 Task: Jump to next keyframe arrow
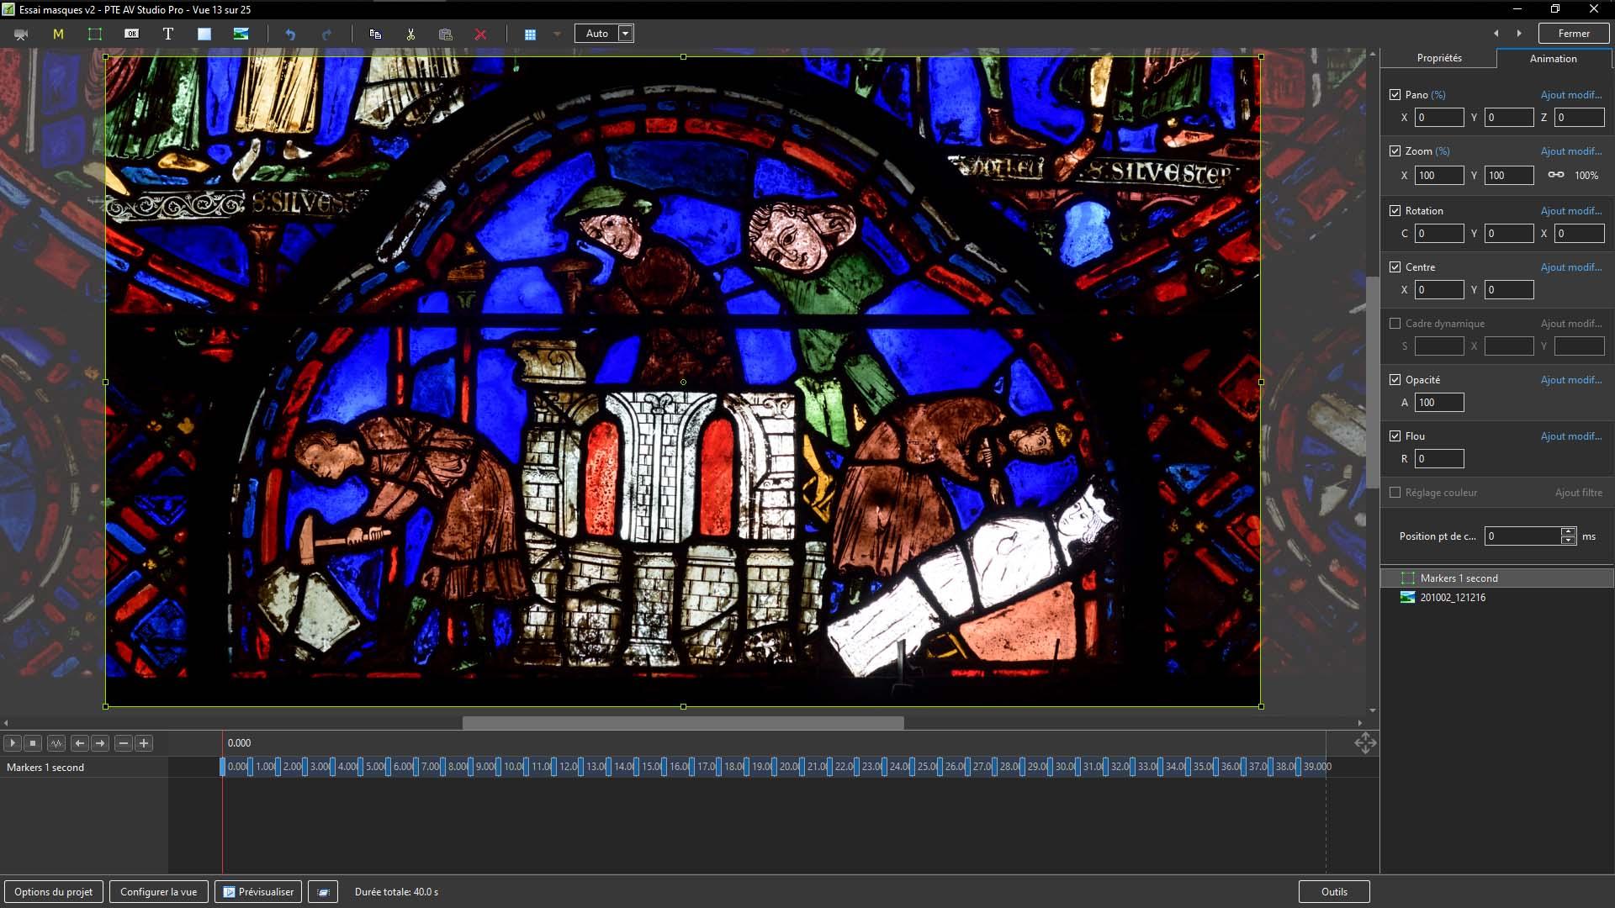tap(100, 743)
